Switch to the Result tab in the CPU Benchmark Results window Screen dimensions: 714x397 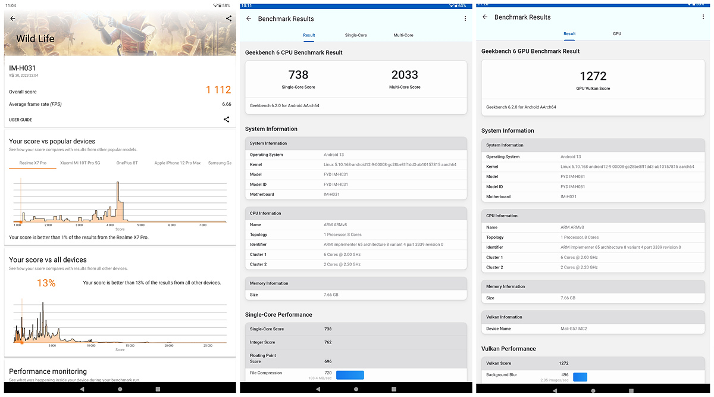pos(309,35)
